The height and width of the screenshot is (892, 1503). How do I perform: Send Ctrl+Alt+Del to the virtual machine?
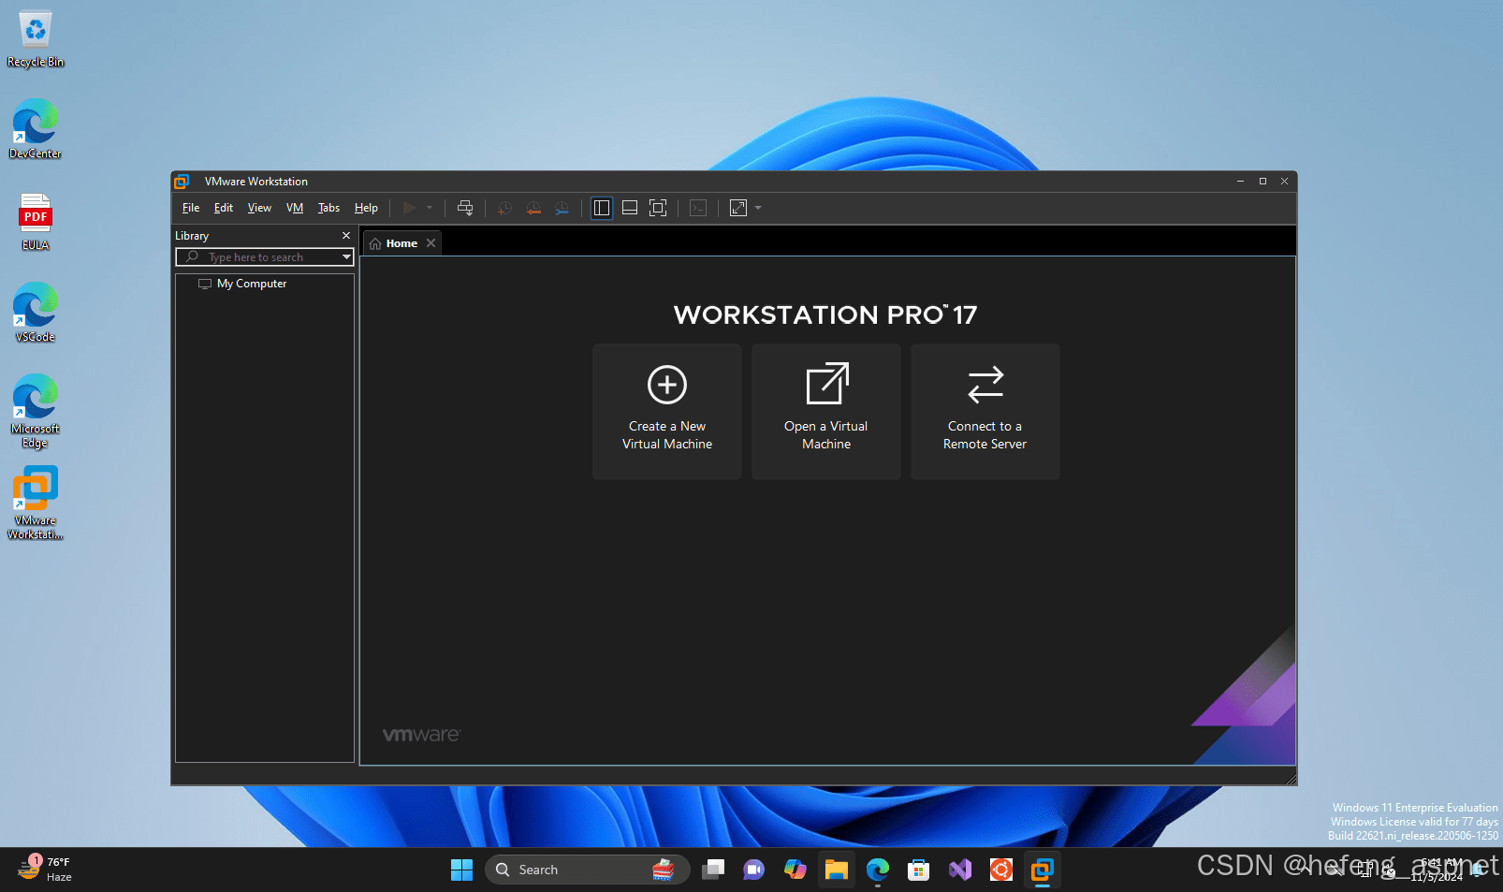[465, 208]
